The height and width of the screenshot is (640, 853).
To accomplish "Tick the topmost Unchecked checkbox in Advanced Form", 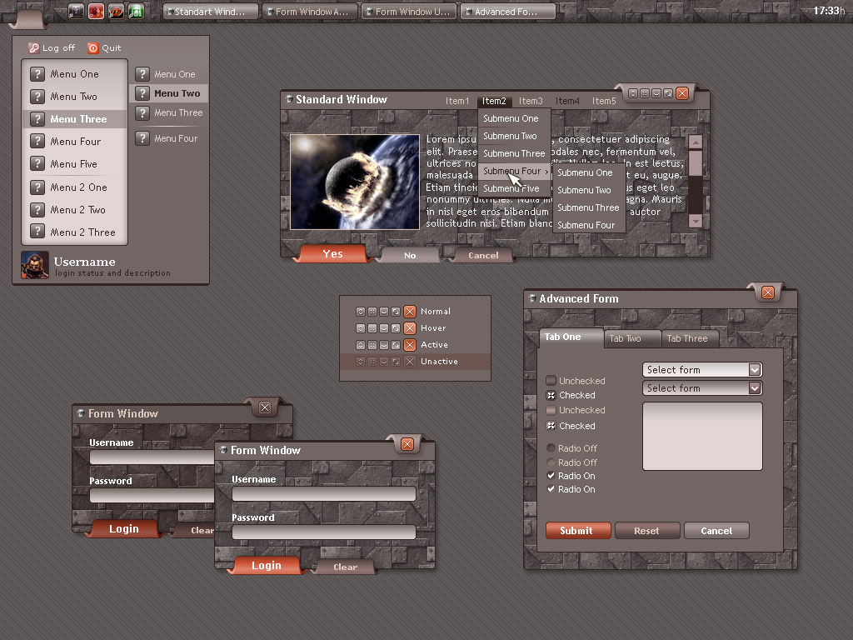I will (x=551, y=381).
